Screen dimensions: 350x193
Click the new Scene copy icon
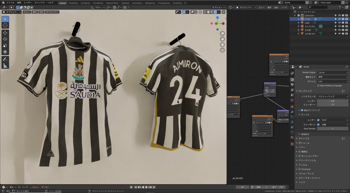tap(307, 3)
